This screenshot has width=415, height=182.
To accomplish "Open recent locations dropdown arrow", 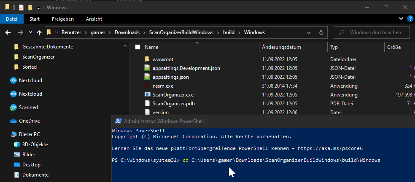I will (30, 32).
